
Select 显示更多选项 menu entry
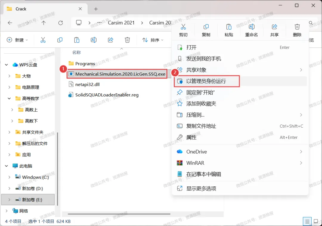[240, 188]
